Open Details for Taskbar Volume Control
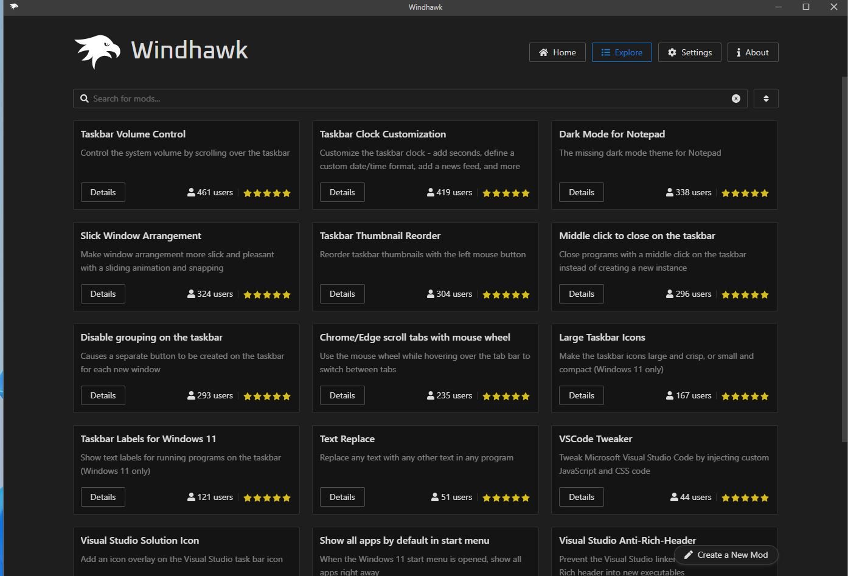The image size is (848, 576). click(103, 192)
